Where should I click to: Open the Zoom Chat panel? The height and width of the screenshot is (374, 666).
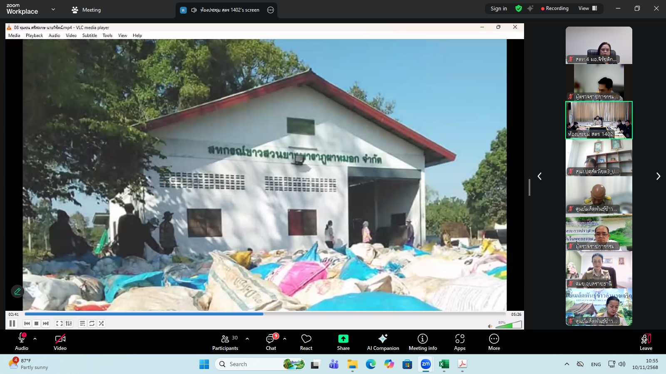(271, 342)
